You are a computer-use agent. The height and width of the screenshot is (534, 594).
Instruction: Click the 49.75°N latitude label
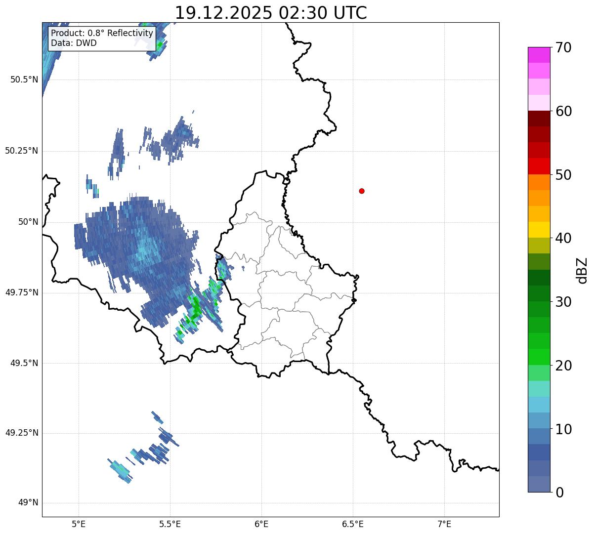[22, 292]
